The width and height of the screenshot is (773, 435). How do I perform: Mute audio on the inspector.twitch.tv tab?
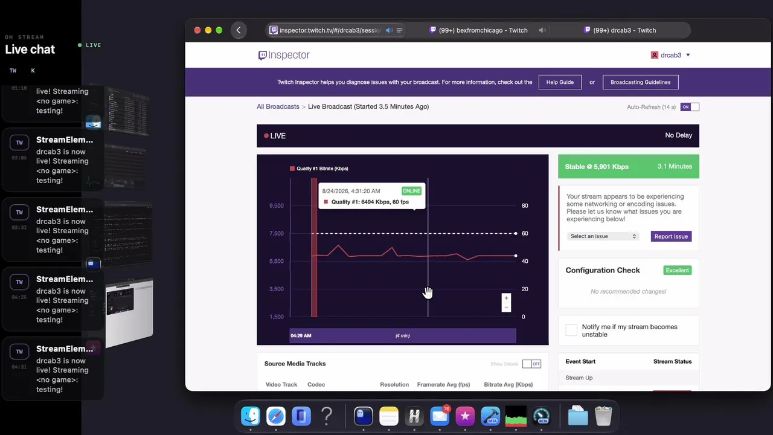tap(389, 30)
